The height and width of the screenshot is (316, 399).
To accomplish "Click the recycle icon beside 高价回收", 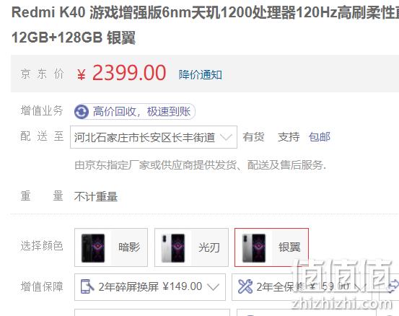I will click(82, 112).
